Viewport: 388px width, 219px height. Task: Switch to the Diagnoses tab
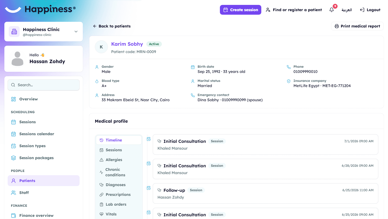(119, 185)
